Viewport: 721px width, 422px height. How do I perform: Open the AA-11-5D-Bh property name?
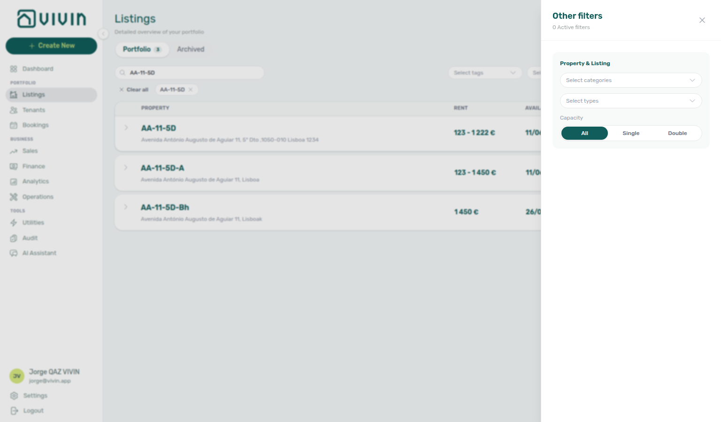[x=165, y=207]
